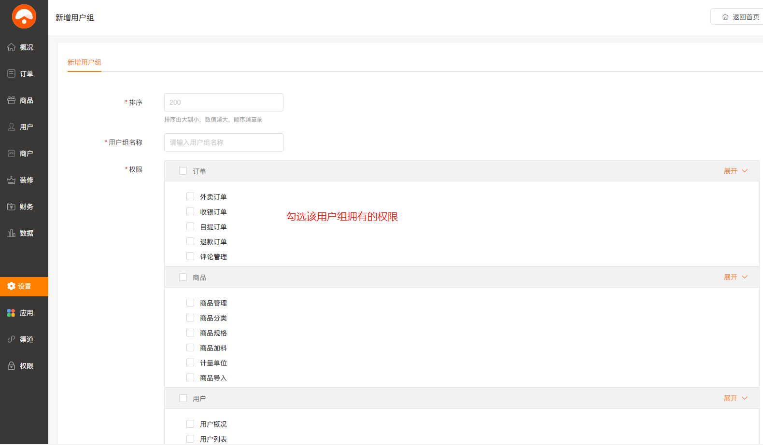
Task: Open the 商品 products sidebar icon
Action: 12,100
